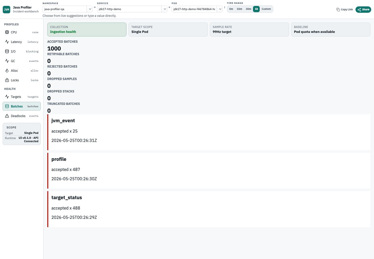
Task: Focus the jdk17-http-demo service field
Action: point(129,9)
